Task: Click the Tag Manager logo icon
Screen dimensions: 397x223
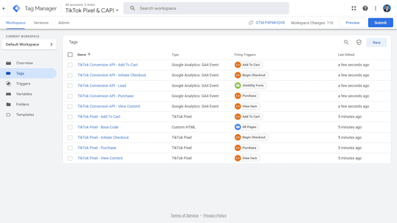Action: tap(16, 8)
